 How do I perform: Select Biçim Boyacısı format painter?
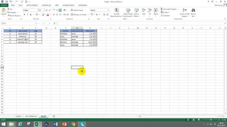(14, 16)
